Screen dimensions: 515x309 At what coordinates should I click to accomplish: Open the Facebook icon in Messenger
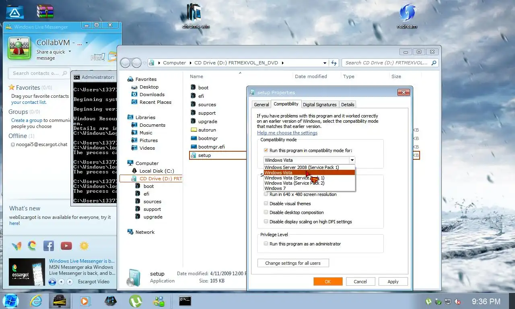click(49, 245)
